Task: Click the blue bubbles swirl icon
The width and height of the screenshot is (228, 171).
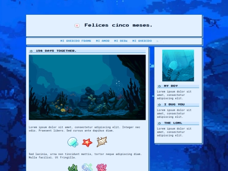Action: (87, 167)
